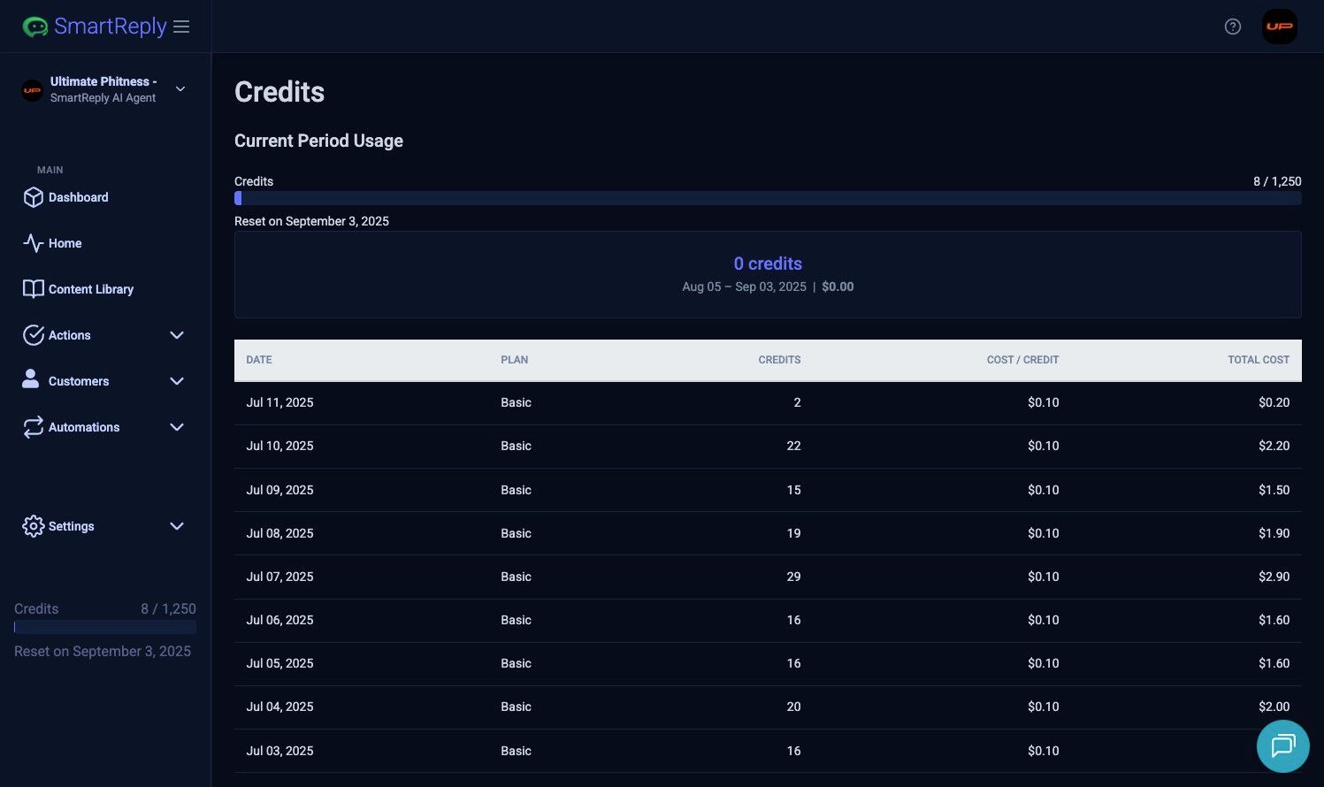Click the 0 credits period link

pos(768,264)
